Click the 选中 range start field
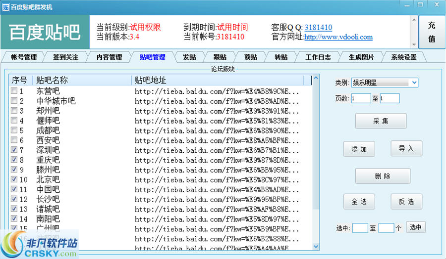Image resolution: width=446 pixels, height=259 pixels. pyautogui.click(x=360, y=228)
